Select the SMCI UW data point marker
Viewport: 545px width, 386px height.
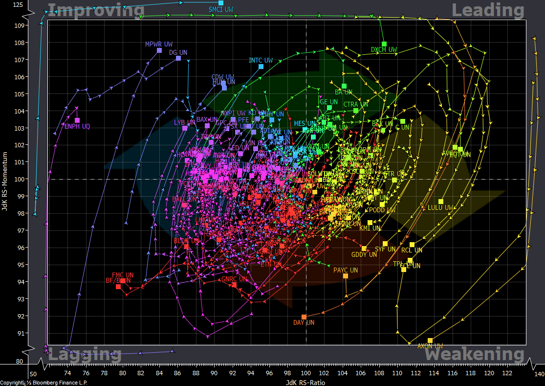tap(221, 3)
